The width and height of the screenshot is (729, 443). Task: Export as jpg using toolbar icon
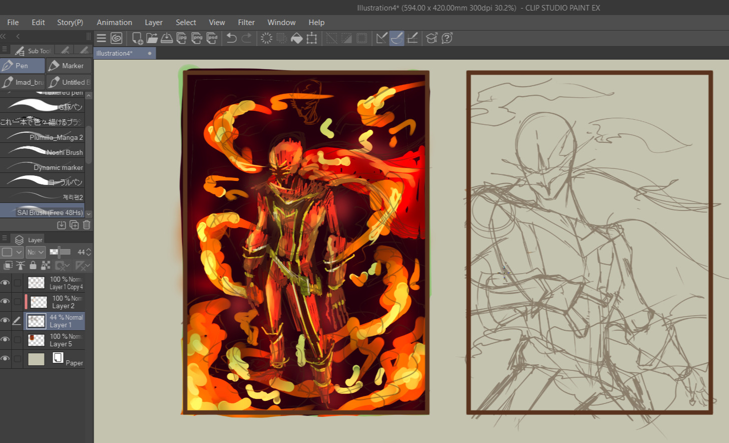[182, 38]
